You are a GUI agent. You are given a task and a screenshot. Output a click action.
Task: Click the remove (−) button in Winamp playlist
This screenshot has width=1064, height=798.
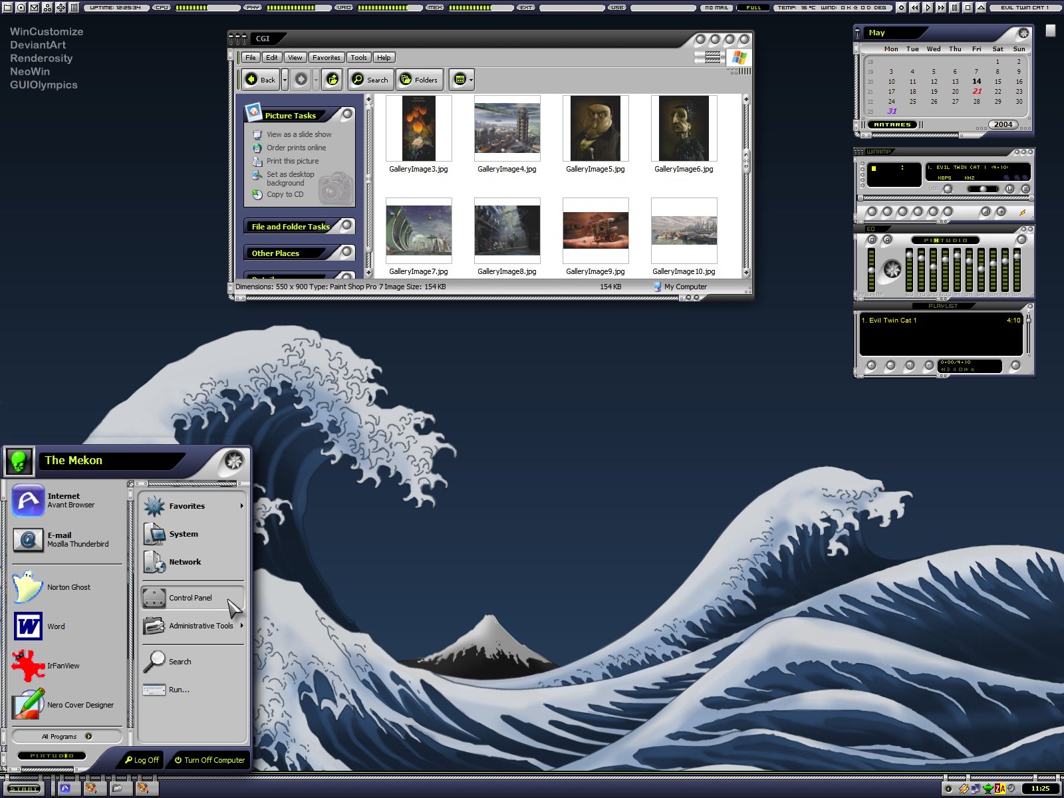click(x=890, y=366)
